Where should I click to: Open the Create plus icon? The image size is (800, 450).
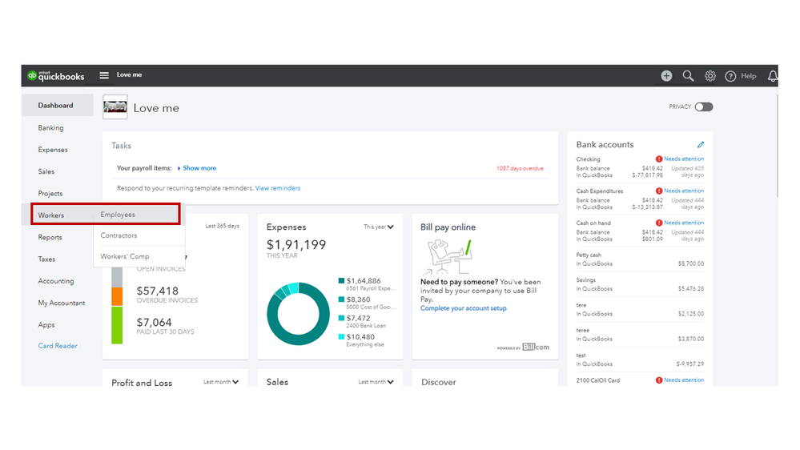point(666,76)
